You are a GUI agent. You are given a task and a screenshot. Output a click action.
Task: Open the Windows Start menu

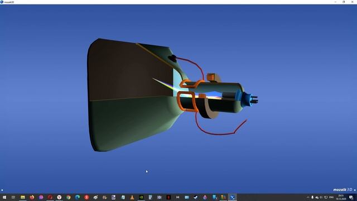[4, 197]
